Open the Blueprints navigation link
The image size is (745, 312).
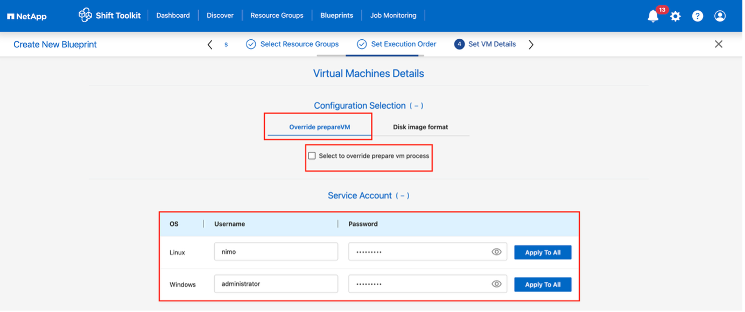point(336,15)
